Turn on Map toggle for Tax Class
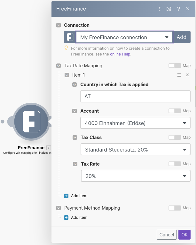Screen dimensions: 196x245 click(x=175, y=137)
